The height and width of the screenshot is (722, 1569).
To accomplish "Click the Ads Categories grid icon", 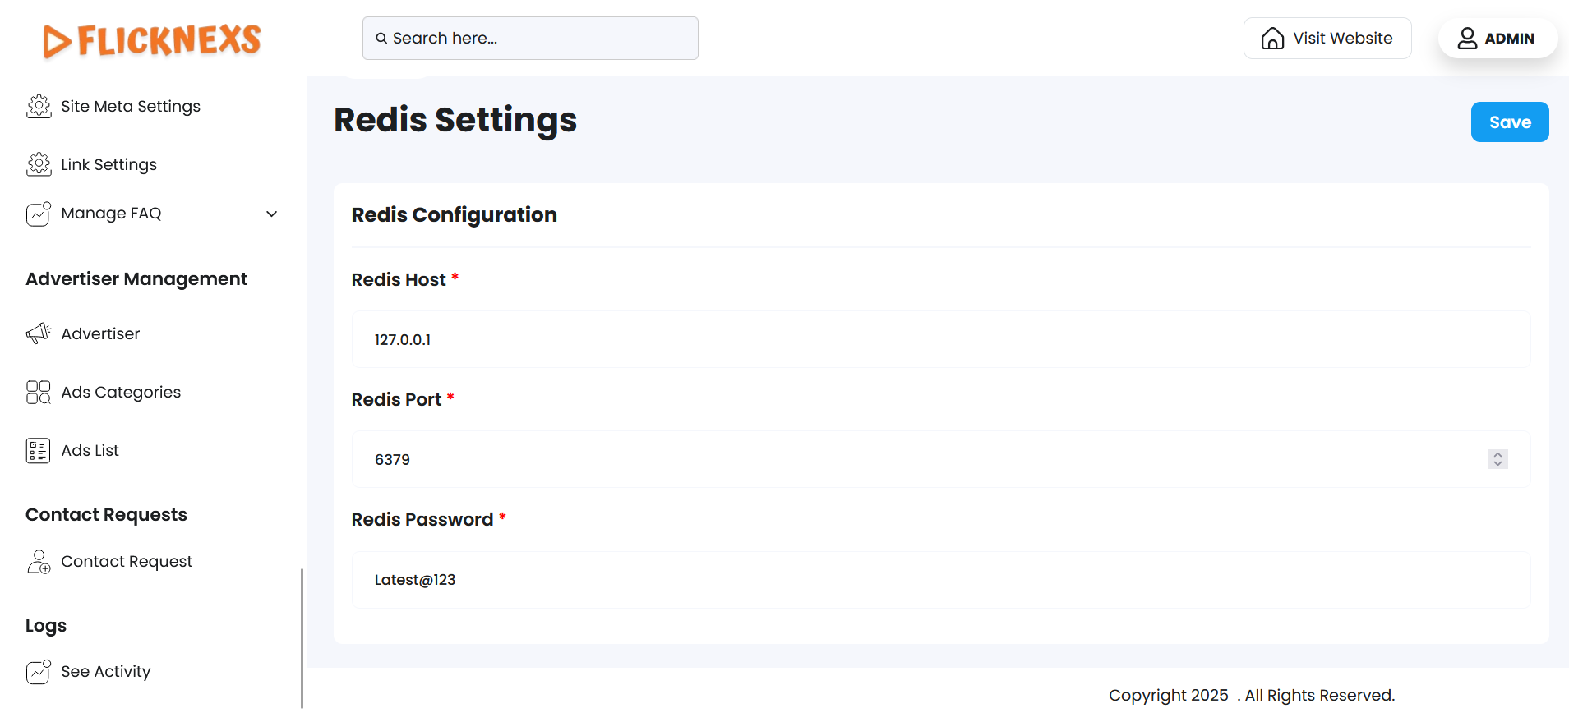I will point(39,392).
